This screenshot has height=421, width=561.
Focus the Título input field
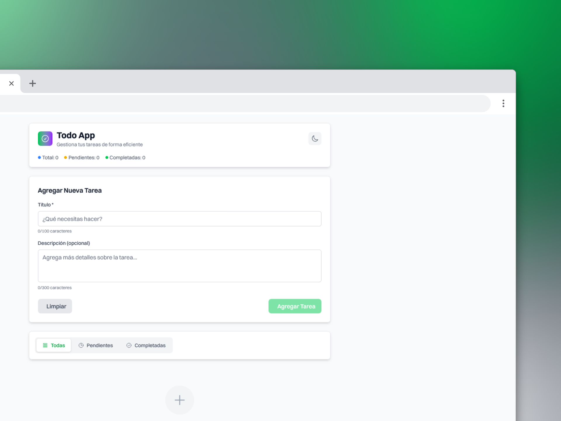[x=179, y=219]
